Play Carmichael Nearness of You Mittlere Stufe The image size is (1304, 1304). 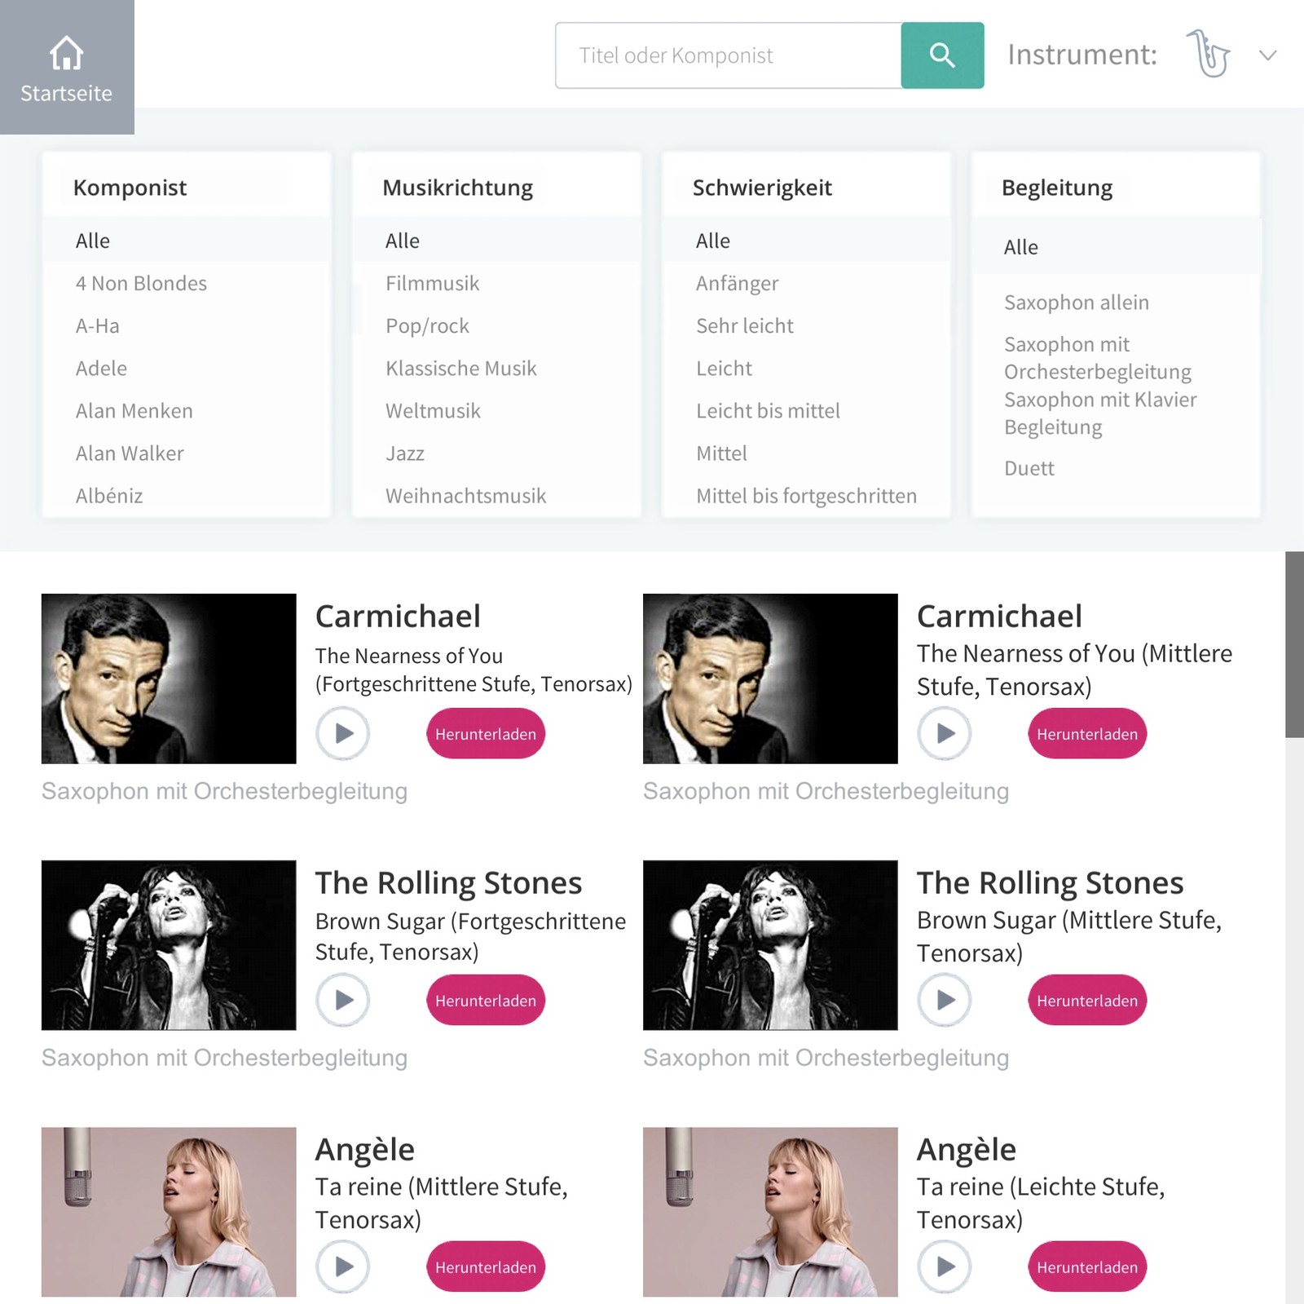(x=945, y=733)
